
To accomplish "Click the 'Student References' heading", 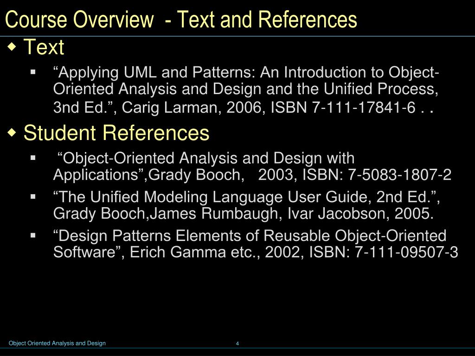I will 116,133.
